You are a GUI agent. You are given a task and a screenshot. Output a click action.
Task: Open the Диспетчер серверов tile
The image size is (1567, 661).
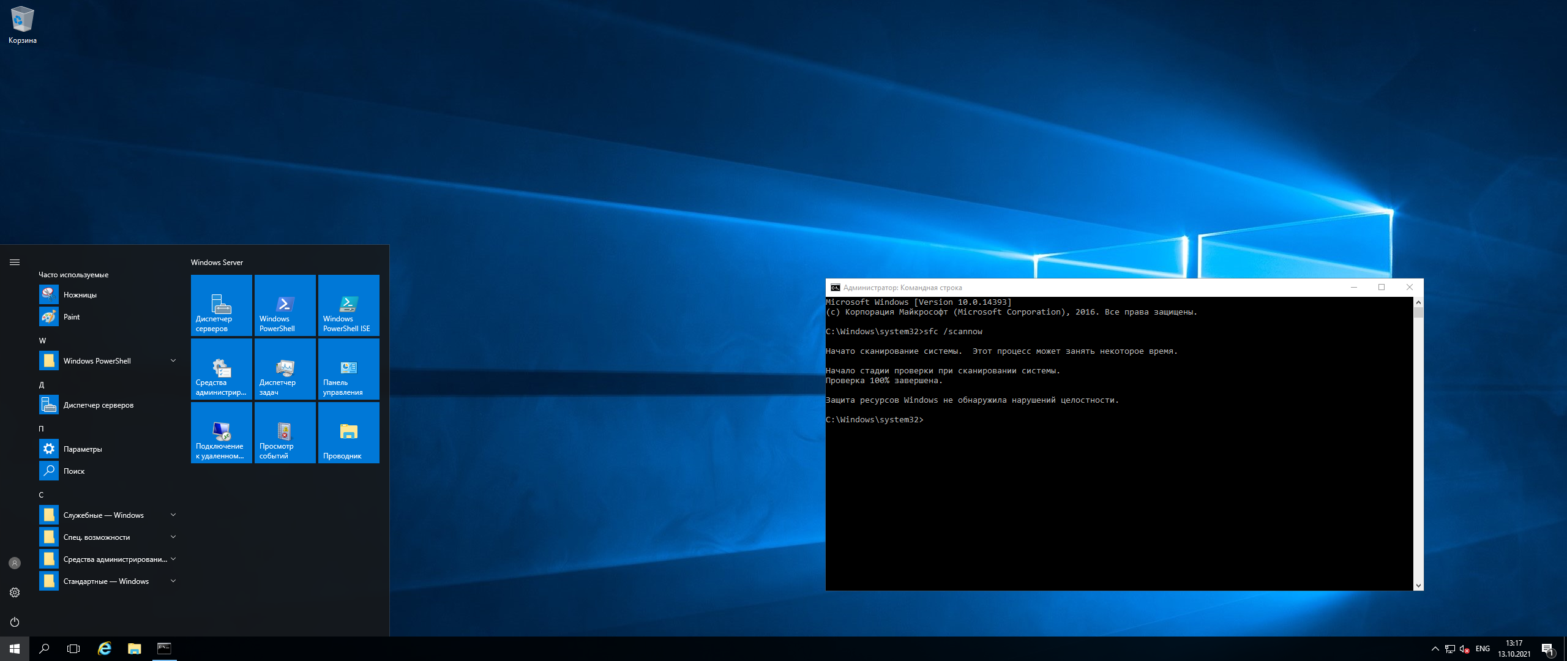pyautogui.click(x=222, y=305)
